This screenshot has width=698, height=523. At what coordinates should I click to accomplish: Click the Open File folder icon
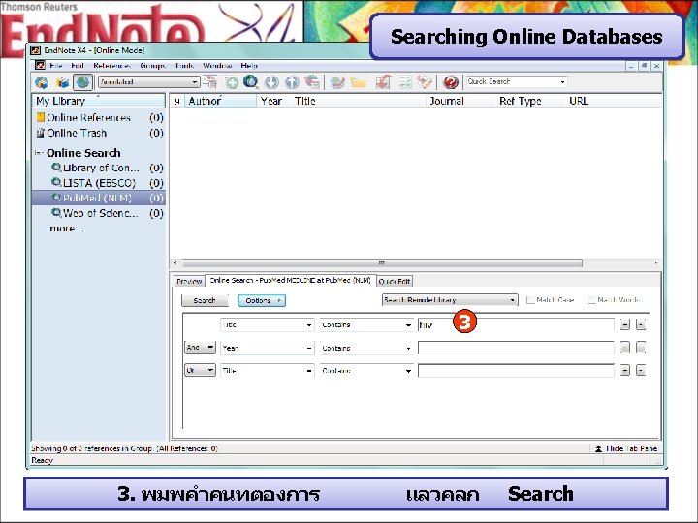tap(359, 82)
